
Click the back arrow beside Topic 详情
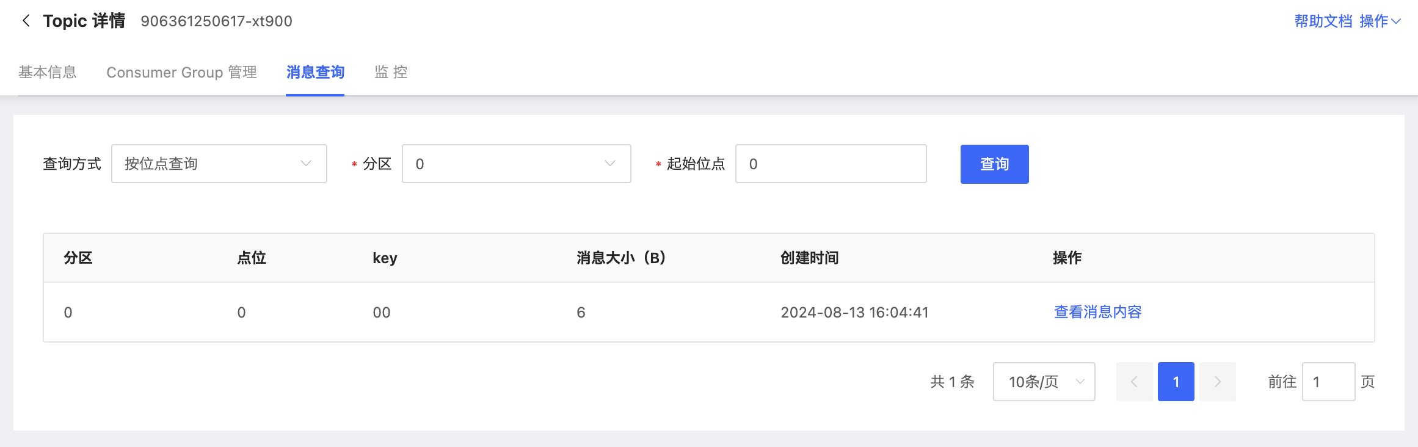pos(26,21)
